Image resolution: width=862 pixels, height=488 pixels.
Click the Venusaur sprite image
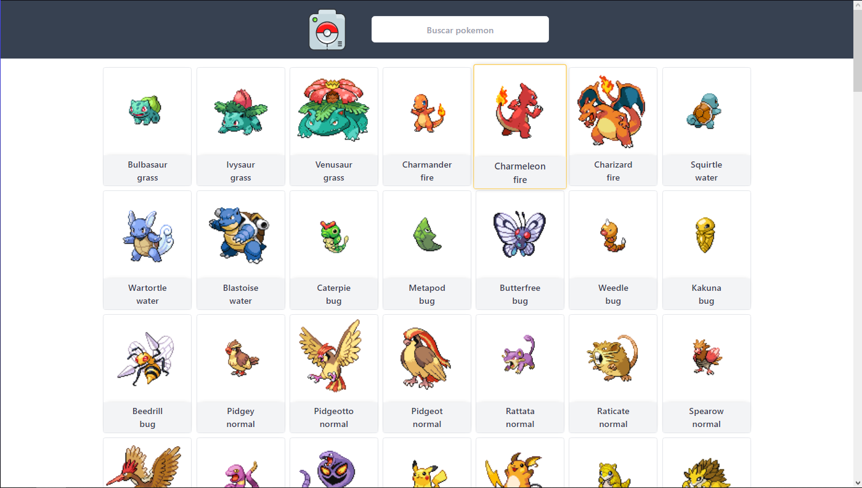(x=334, y=110)
